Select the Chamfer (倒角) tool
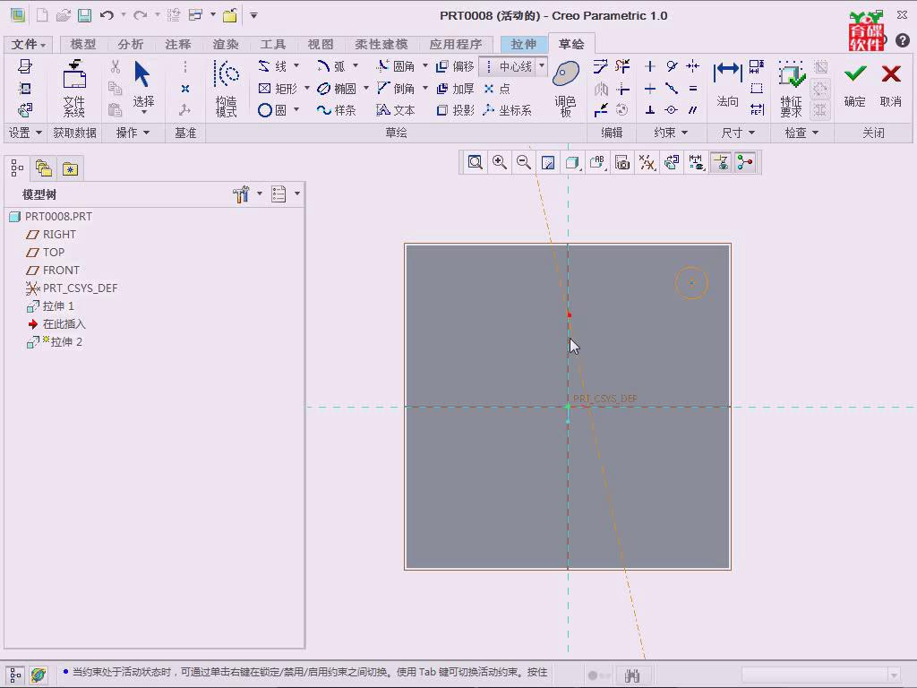The height and width of the screenshot is (688, 917). (395, 89)
